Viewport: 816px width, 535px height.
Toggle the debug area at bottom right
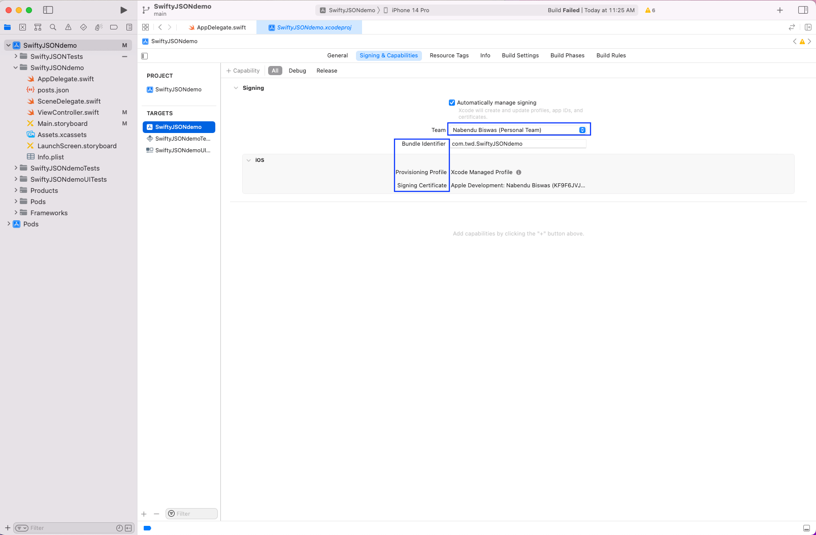click(x=806, y=528)
